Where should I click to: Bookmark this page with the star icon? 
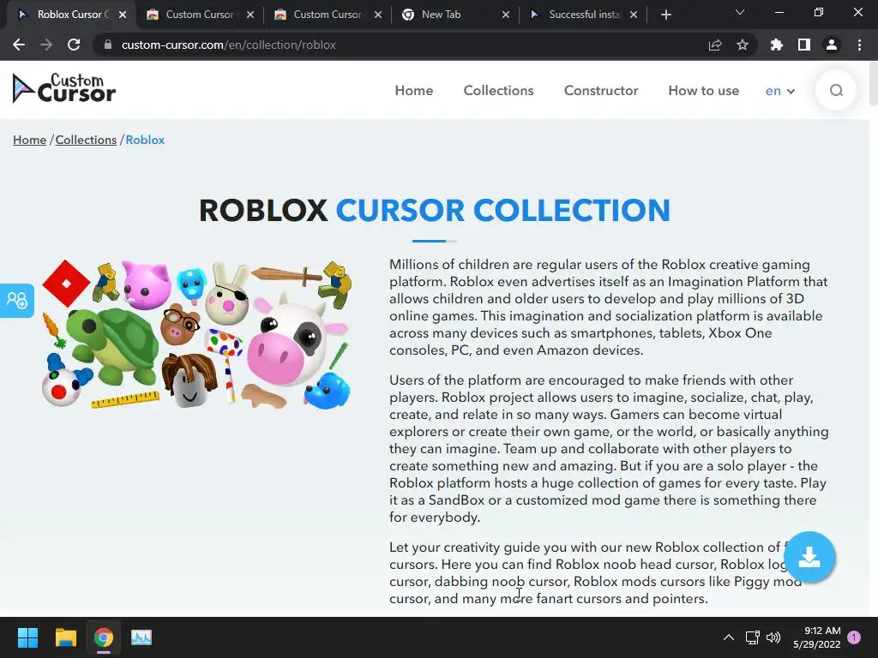743,45
